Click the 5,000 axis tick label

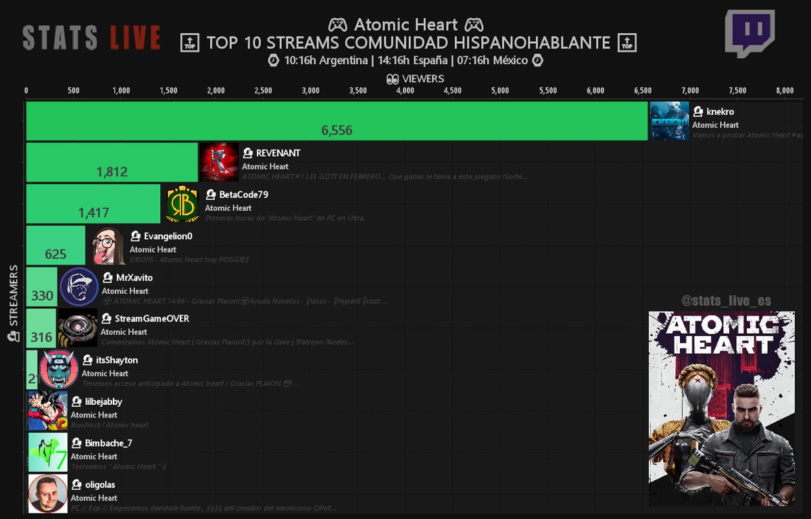500,91
